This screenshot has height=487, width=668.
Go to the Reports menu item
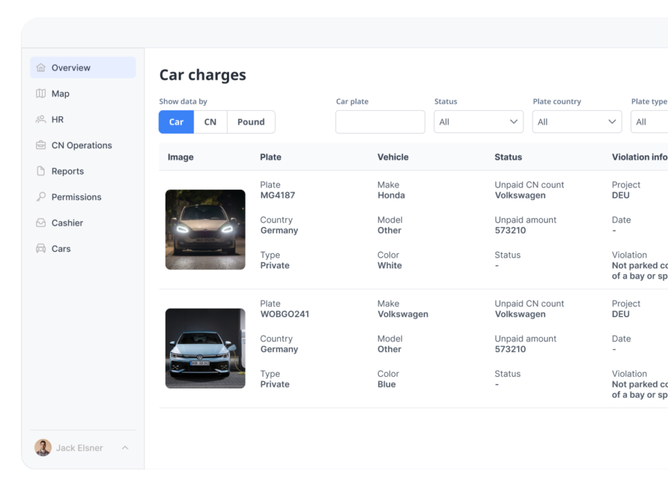(68, 171)
